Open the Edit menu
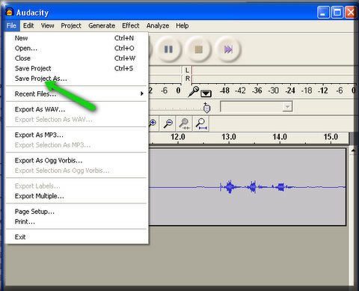This screenshot has height=291, width=359. tap(28, 25)
